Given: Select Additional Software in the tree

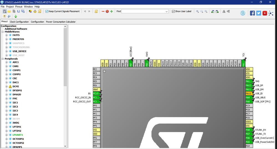Looking at the screenshot, I should tap(16, 29).
